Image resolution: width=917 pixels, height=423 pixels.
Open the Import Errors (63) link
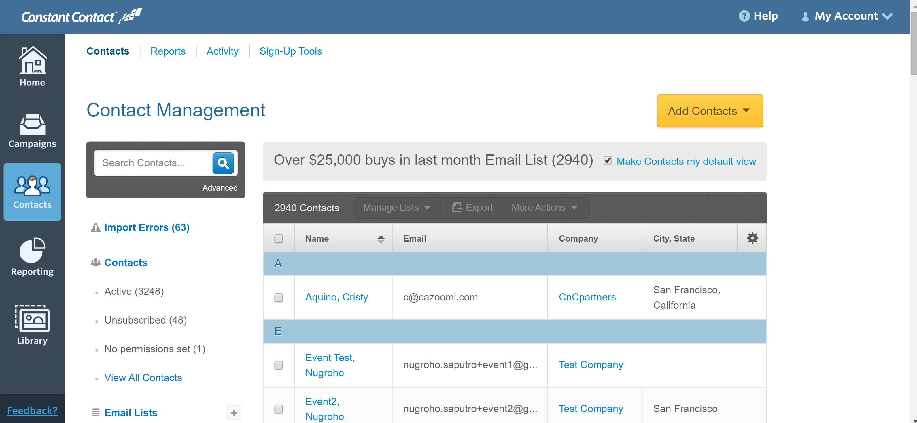pos(146,227)
